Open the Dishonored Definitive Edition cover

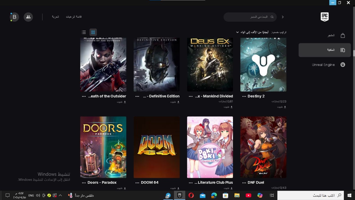(157, 65)
